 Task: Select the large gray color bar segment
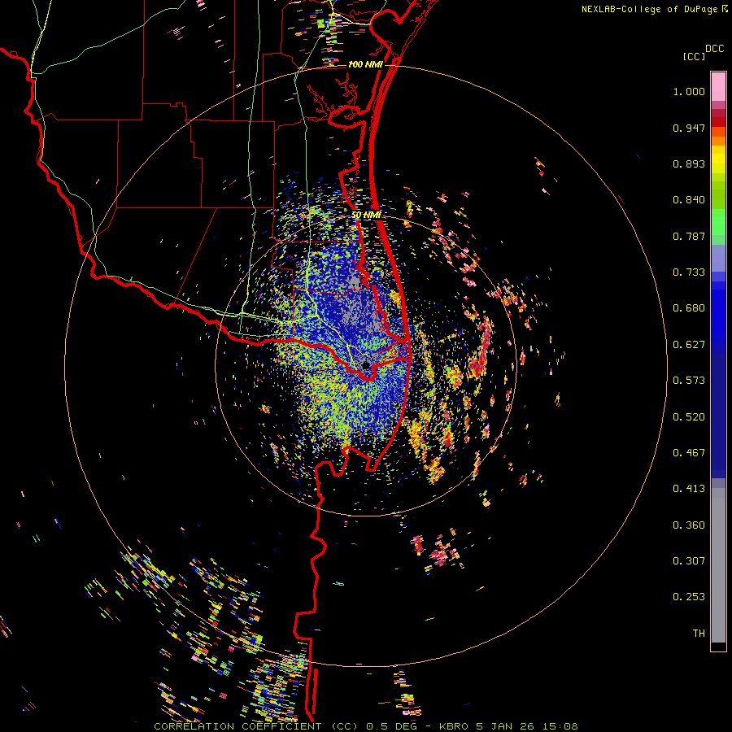point(718,565)
